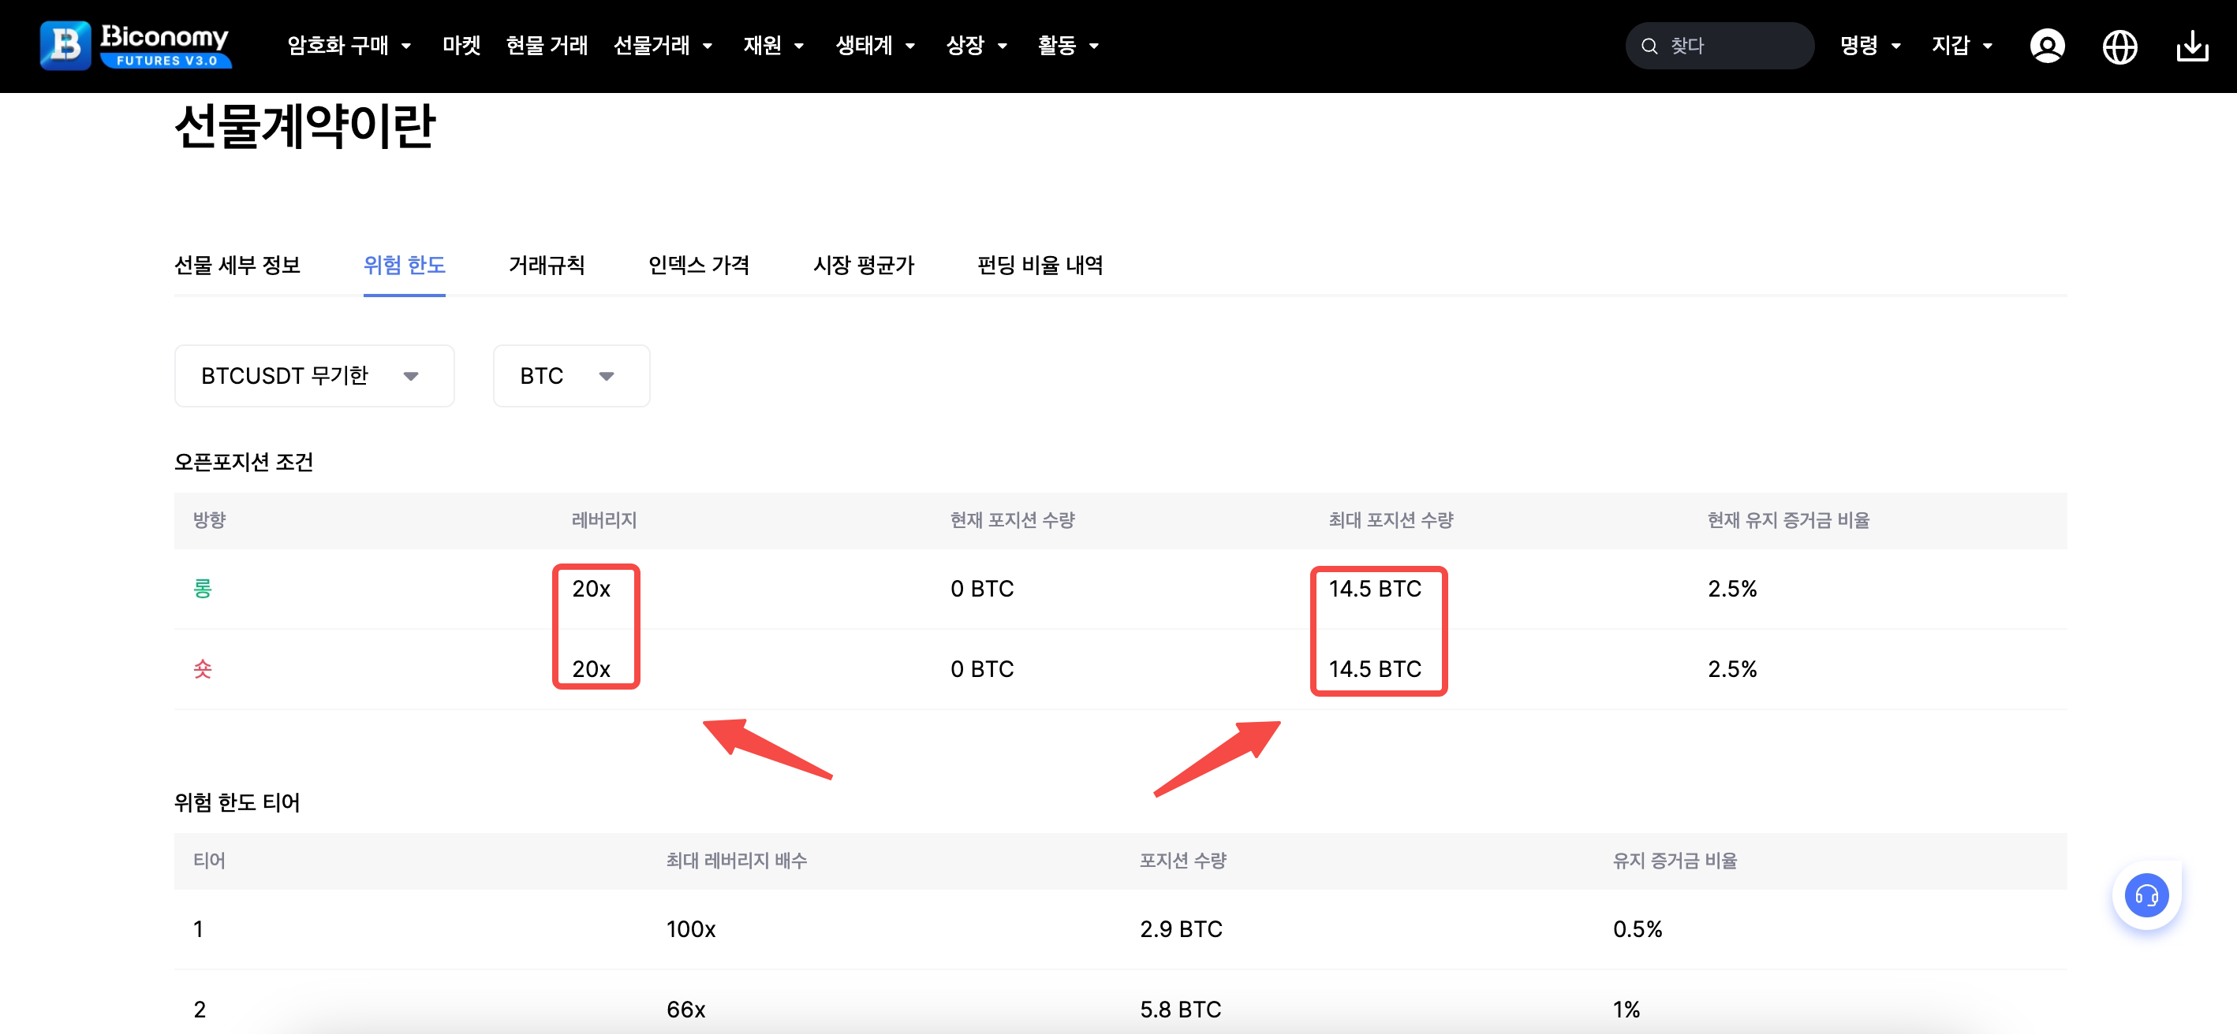Click the 5.8 BTC value in tier 2 row
The height and width of the screenshot is (1034, 2237).
(1181, 1010)
